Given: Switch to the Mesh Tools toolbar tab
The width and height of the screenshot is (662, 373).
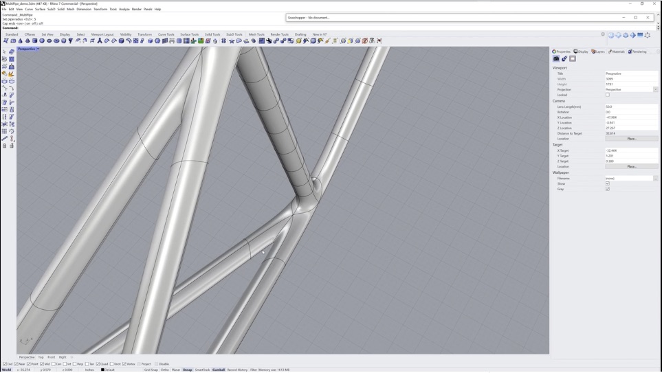Looking at the screenshot, I should coord(256,34).
